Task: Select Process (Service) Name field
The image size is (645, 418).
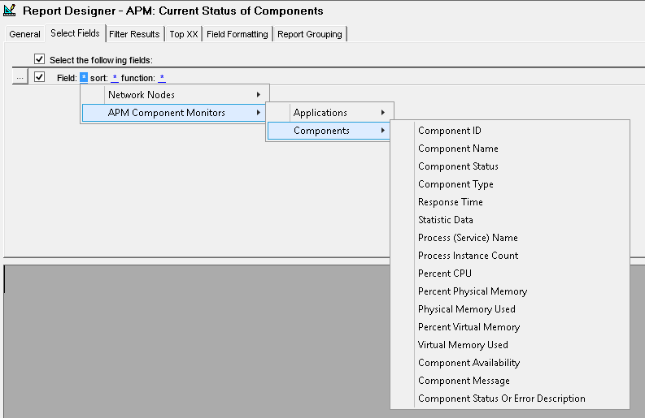Action: 510,238
